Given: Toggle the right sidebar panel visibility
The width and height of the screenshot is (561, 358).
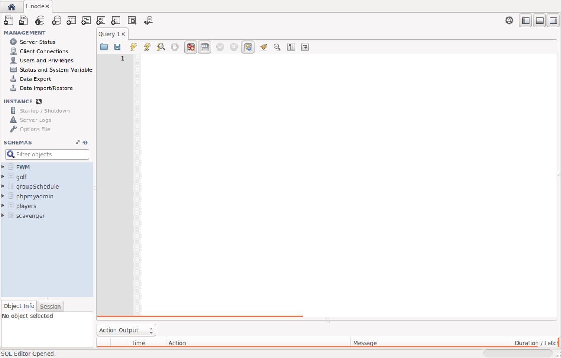Looking at the screenshot, I should [553, 20].
